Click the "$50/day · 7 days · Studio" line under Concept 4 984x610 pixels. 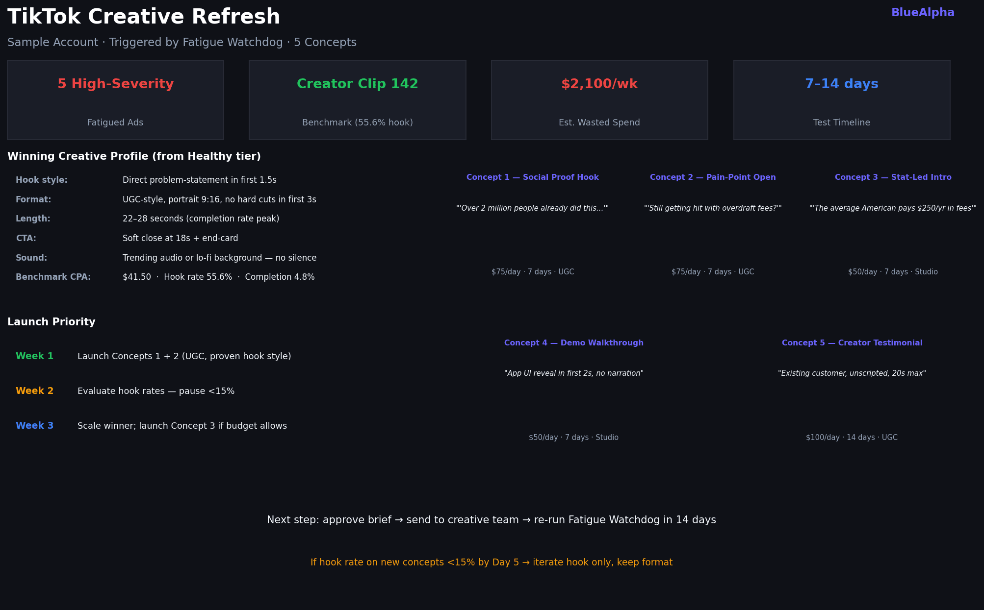click(573, 438)
